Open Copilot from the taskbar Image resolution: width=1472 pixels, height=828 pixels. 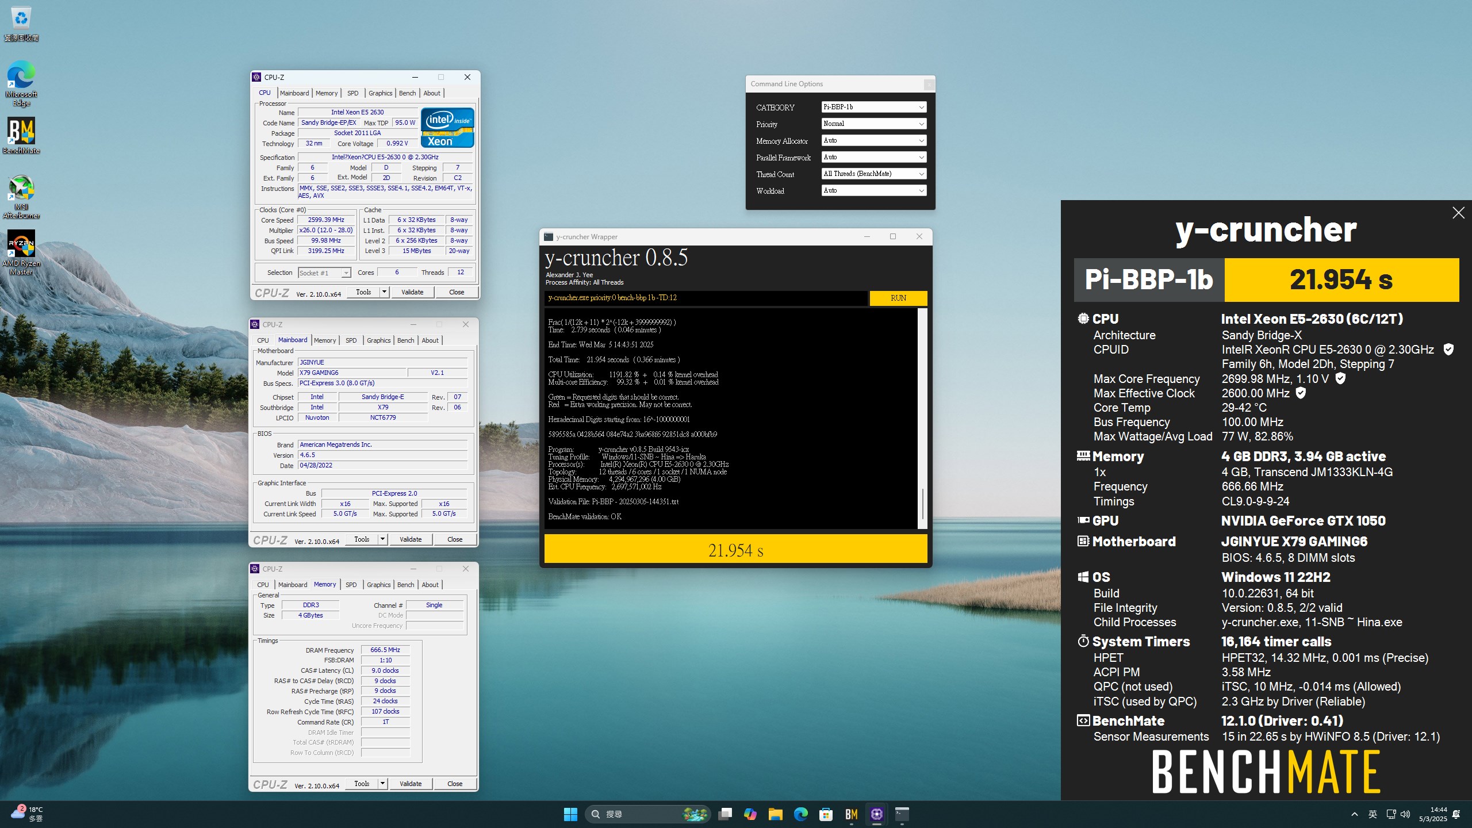coord(750,814)
